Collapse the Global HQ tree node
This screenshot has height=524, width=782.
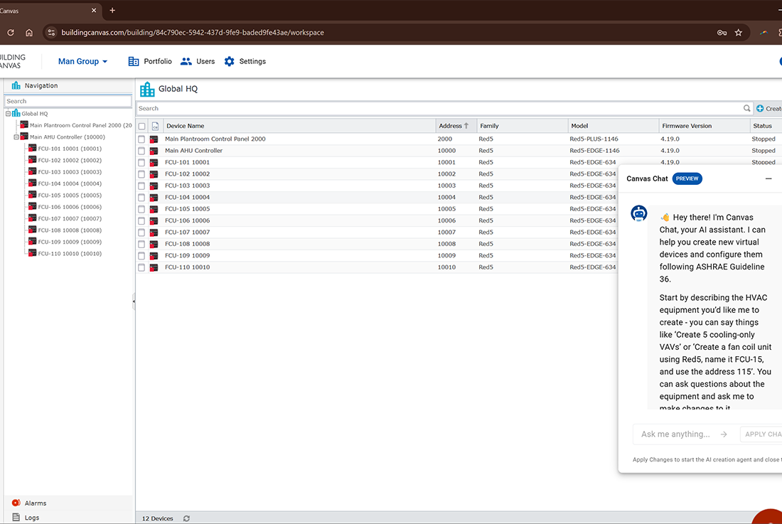click(x=8, y=114)
